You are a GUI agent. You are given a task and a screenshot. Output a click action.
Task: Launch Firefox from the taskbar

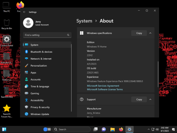pos(121,129)
